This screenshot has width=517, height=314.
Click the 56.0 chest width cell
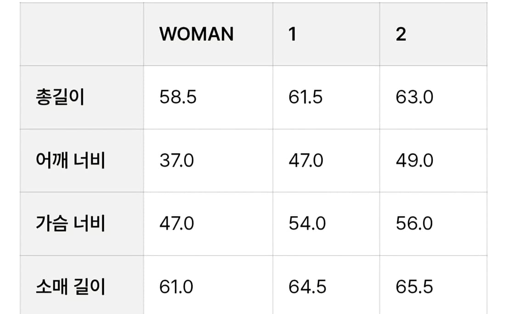click(x=414, y=224)
